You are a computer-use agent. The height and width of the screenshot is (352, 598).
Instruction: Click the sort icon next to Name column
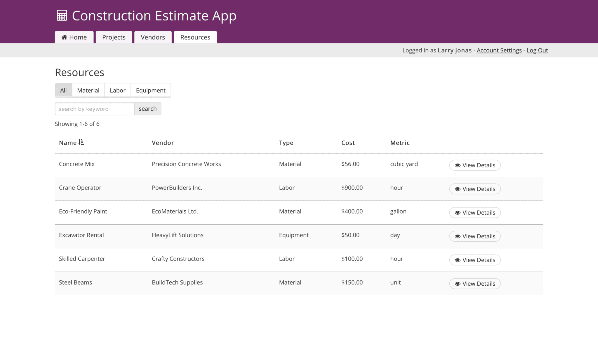81,143
